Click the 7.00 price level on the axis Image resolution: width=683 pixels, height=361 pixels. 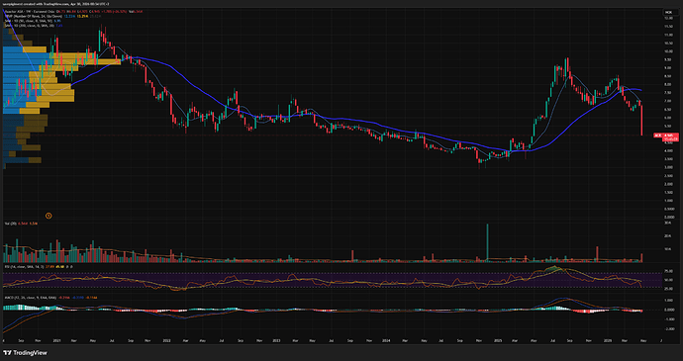[x=667, y=101]
